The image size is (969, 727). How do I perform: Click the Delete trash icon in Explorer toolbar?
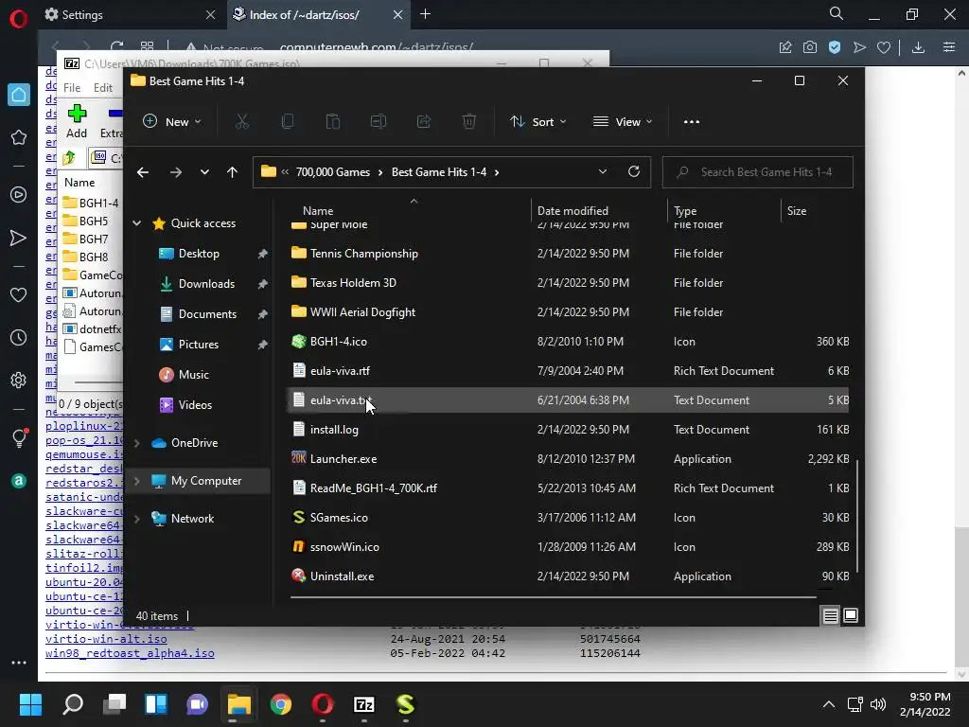469,122
